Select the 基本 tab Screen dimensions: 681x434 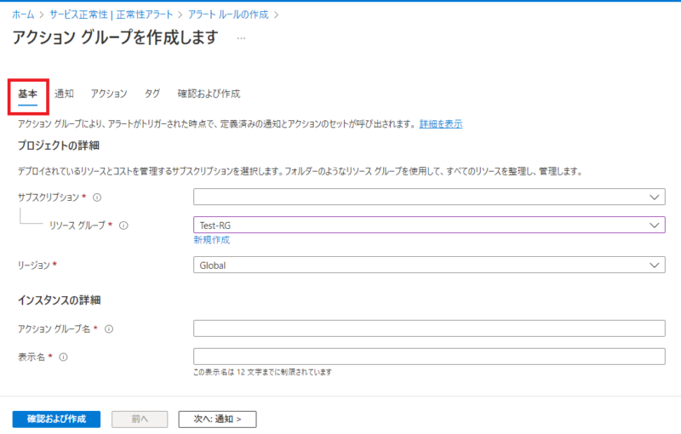(x=28, y=94)
